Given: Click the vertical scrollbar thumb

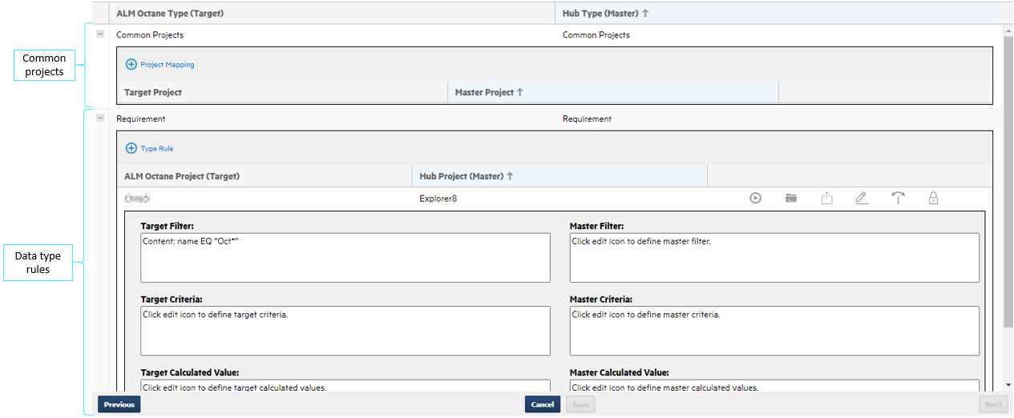Looking at the screenshot, I should 1008,180.
